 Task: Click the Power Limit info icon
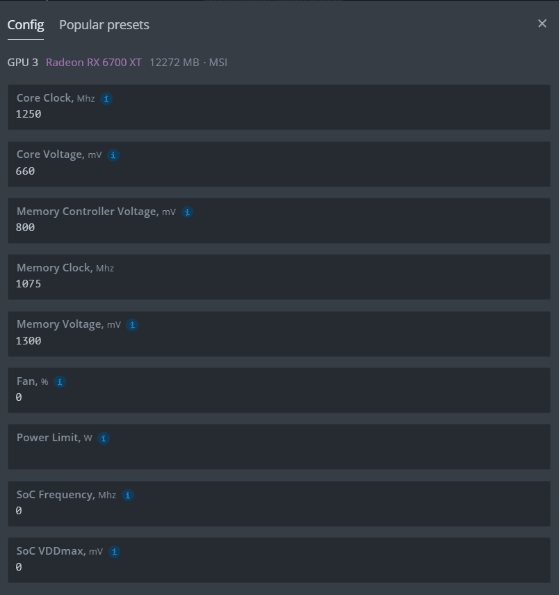pyautogui.click(x=104, y=438)
